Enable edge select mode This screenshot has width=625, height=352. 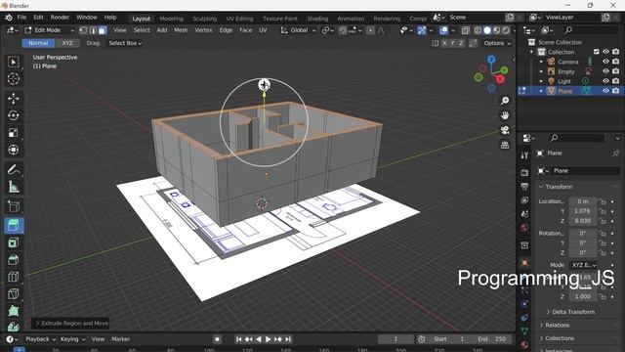tap(93, 30)
